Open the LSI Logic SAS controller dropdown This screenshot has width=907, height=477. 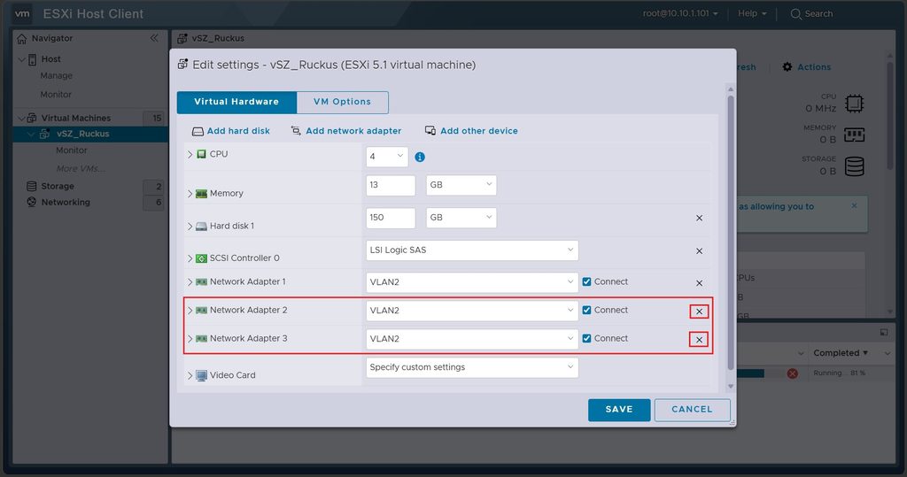472,250
